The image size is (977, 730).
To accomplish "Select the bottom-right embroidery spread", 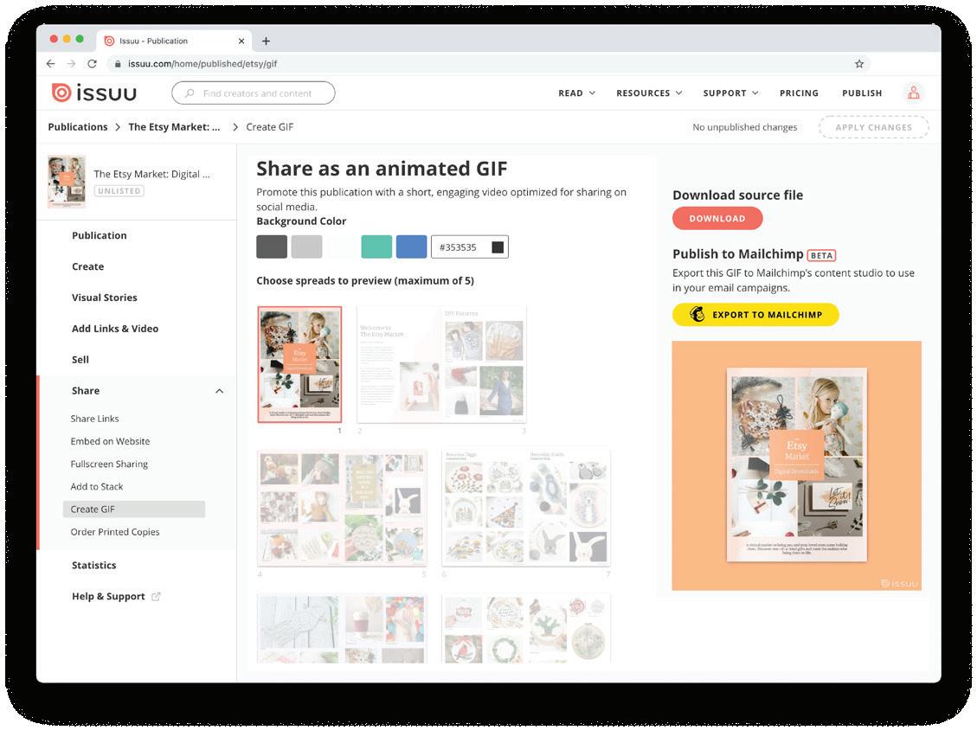I will pos(526,629).
